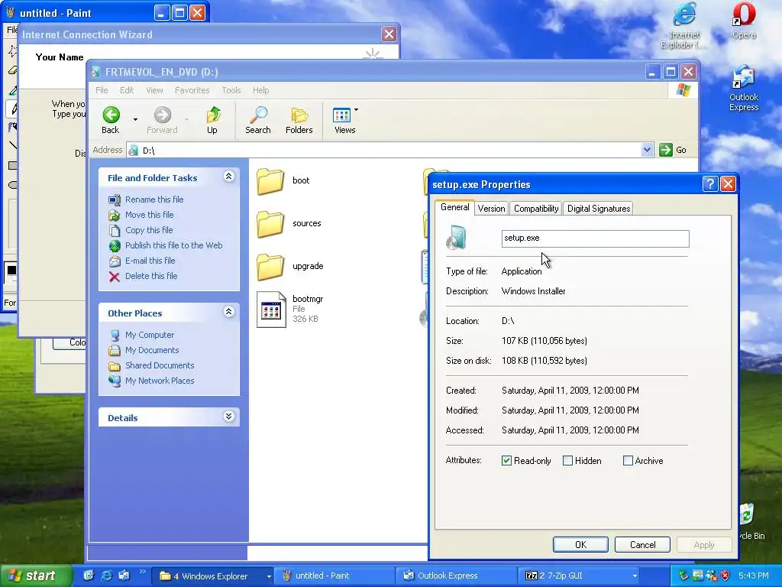Switch to the Compatibility tab

(x=536, y=209)
